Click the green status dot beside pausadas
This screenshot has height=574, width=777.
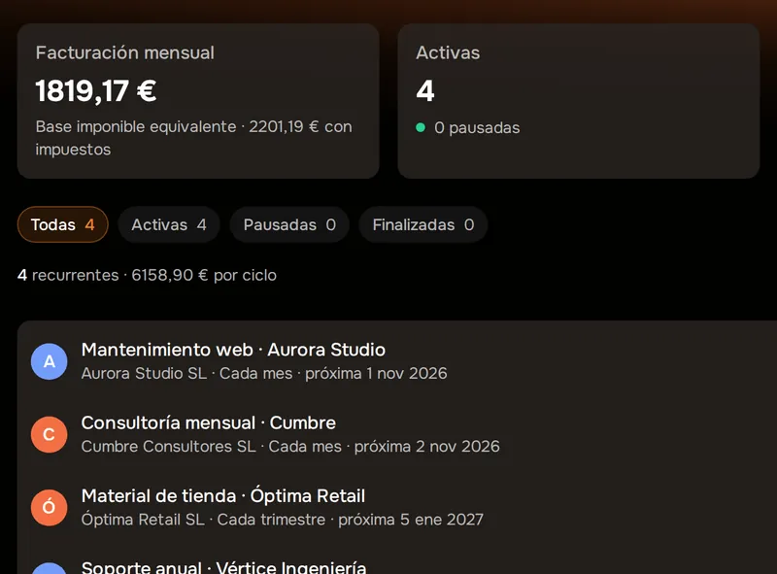(x=421, y=127)
